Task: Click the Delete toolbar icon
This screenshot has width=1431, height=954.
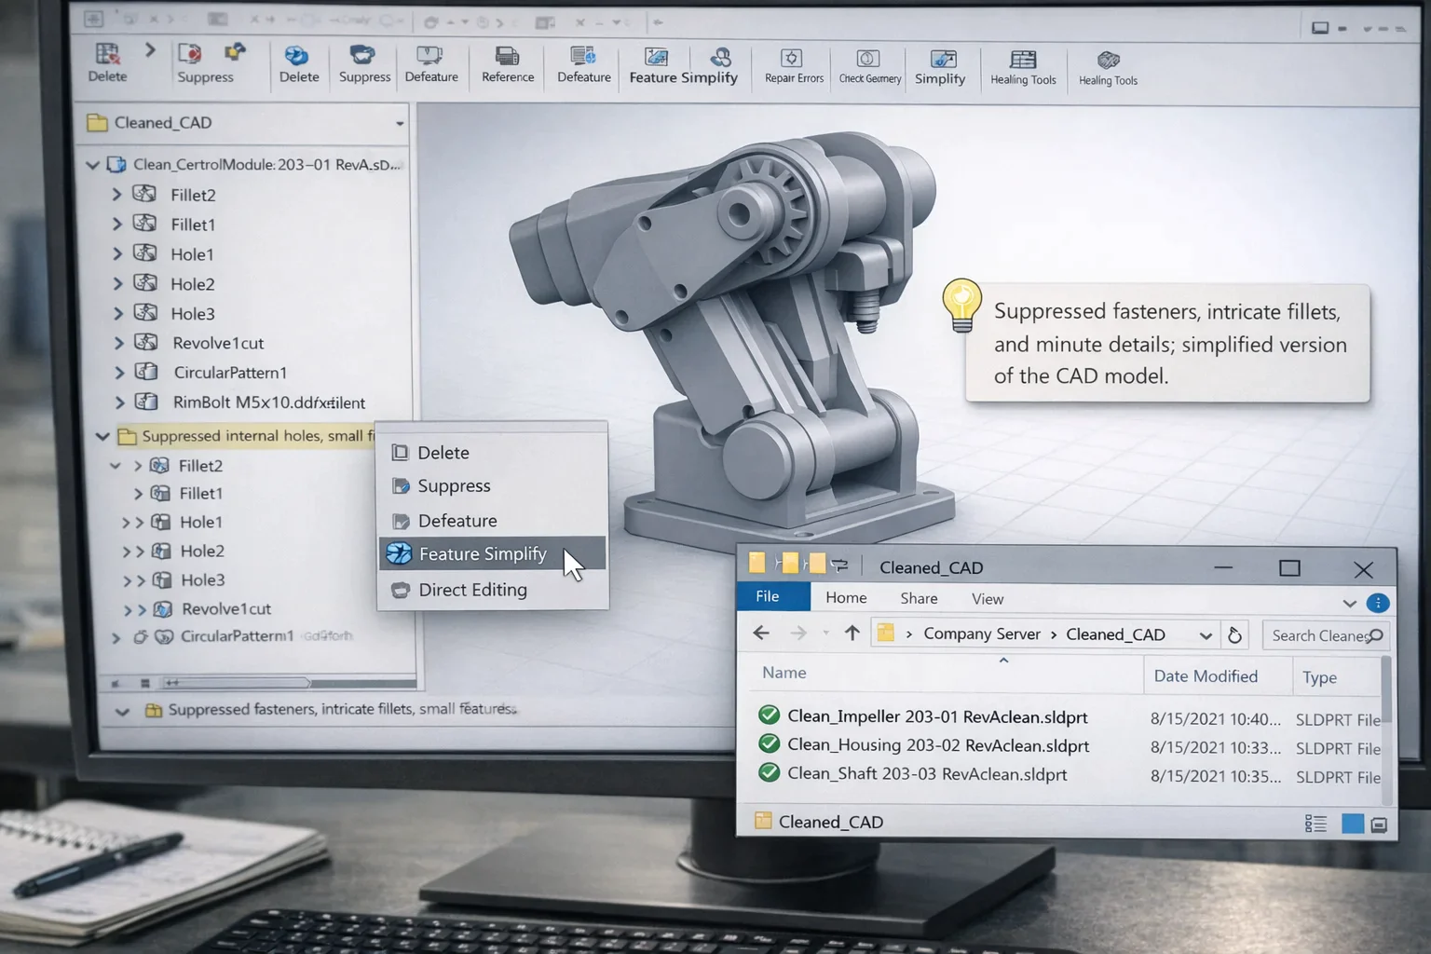Action: 298,65
